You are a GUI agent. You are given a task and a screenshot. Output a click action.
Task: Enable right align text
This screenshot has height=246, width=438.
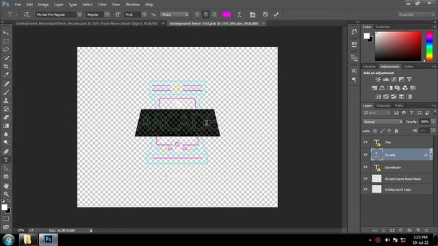click(214, 14)
